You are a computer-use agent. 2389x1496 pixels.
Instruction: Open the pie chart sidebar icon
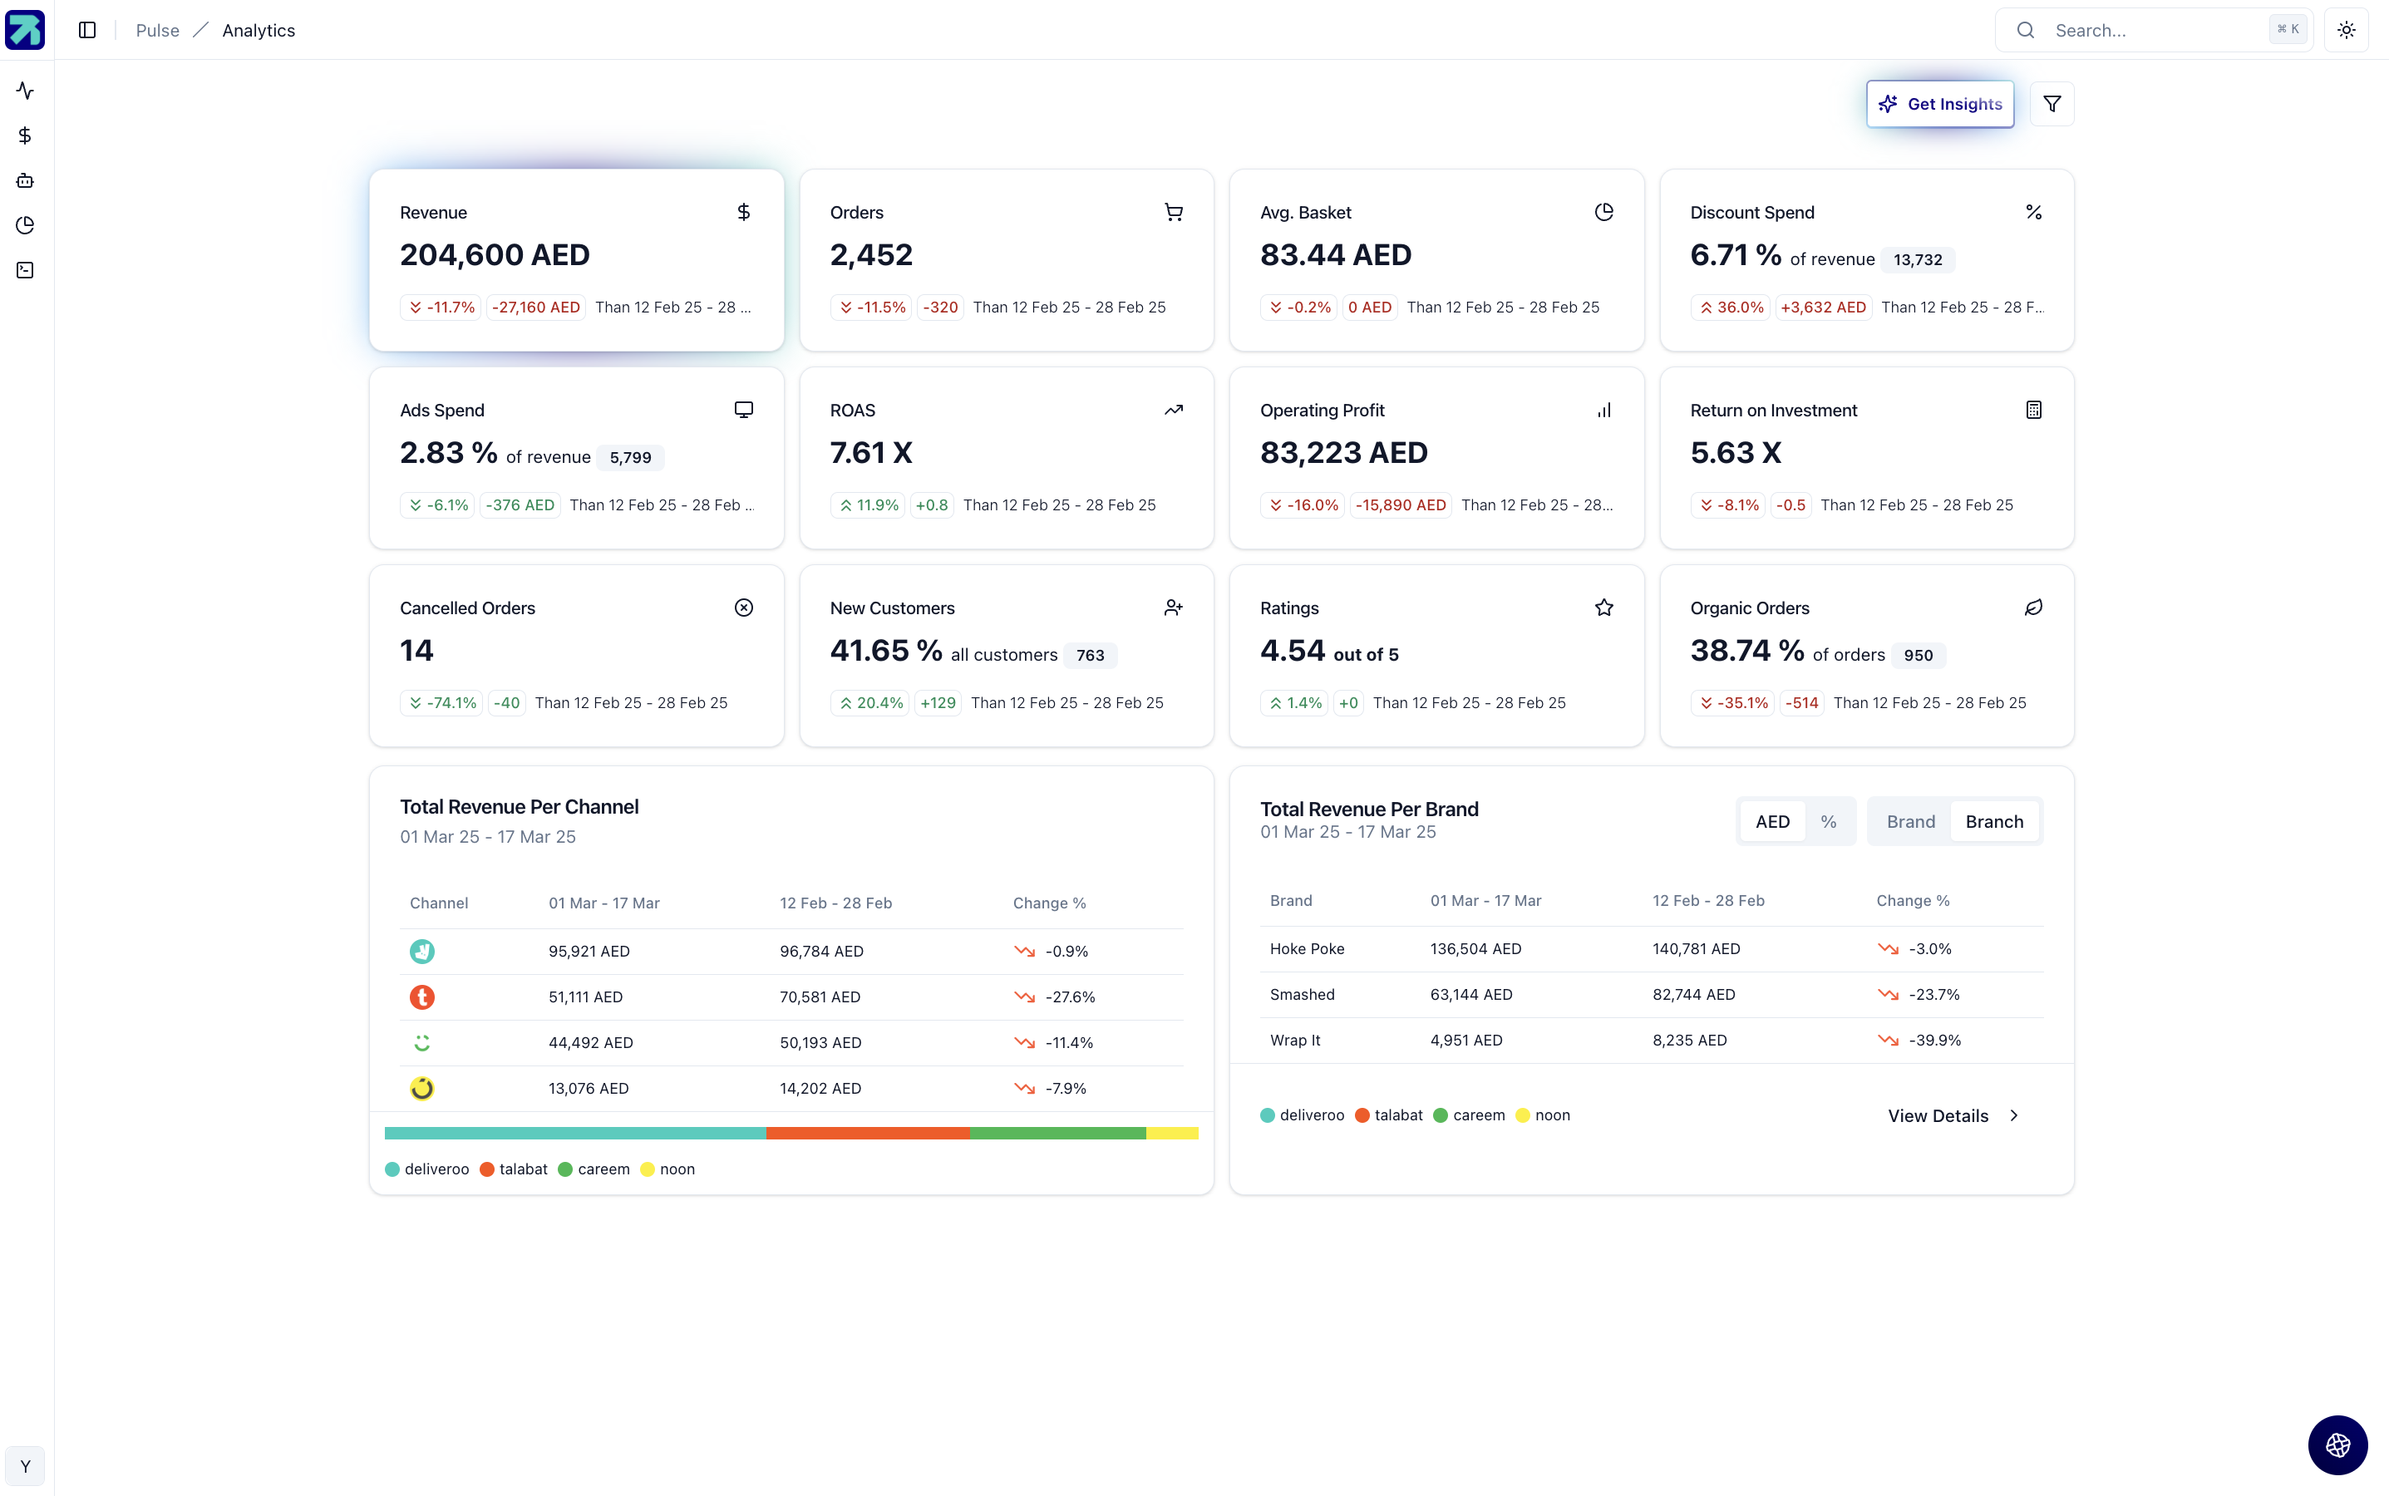point(26,225)
